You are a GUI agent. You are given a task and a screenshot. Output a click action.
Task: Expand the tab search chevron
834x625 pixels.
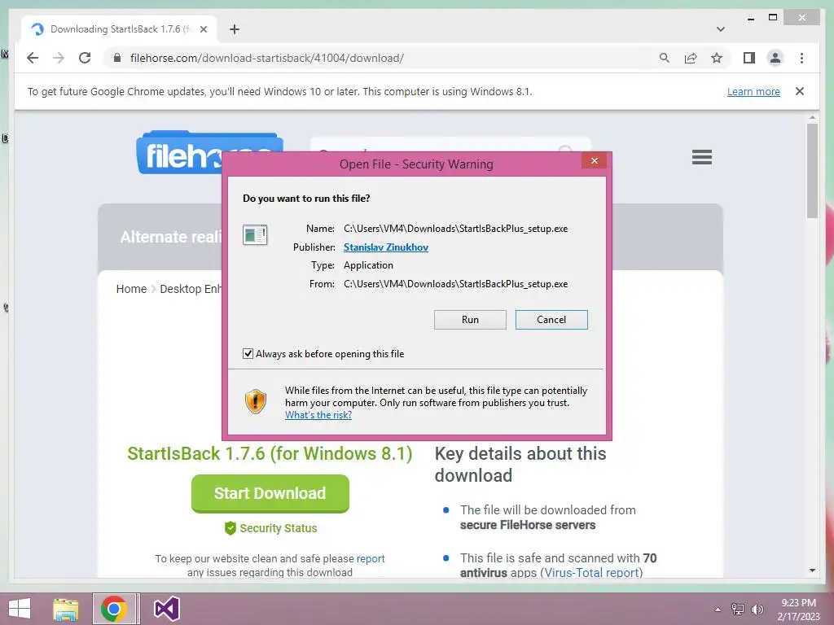721,29
